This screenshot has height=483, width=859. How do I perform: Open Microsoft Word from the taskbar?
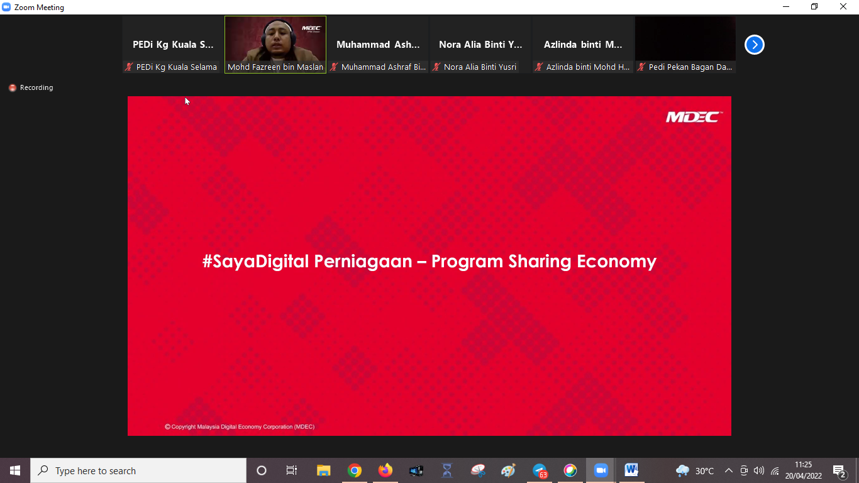pos(632,470)
